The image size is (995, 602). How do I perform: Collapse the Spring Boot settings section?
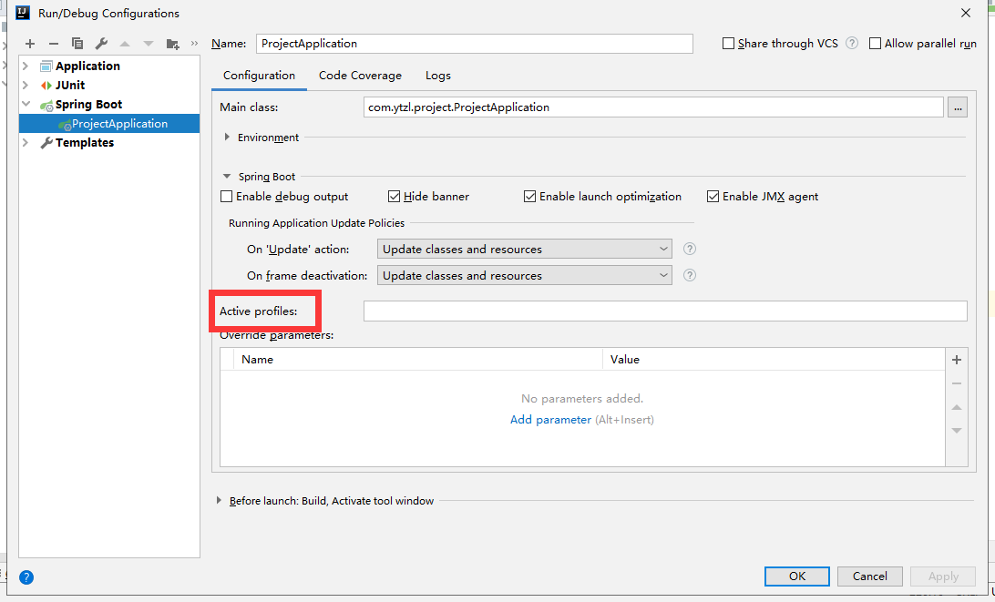pyautogui.click(x=227, y=177)
